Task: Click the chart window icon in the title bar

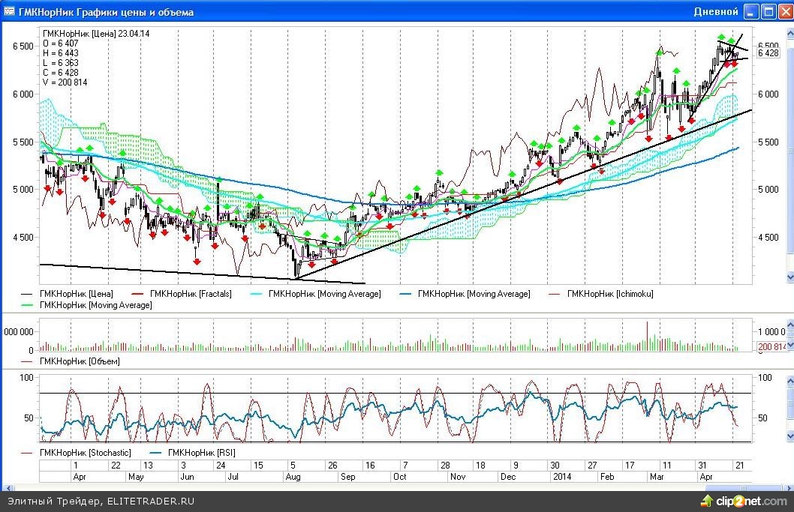Action: pyautogui.click(x=8, y=12)
